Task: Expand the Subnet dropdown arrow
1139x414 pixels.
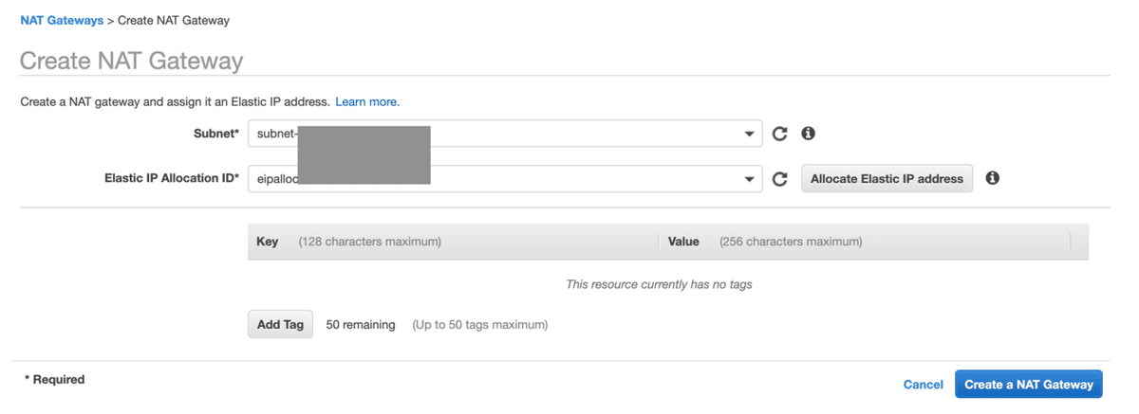Action: (750, 134)
